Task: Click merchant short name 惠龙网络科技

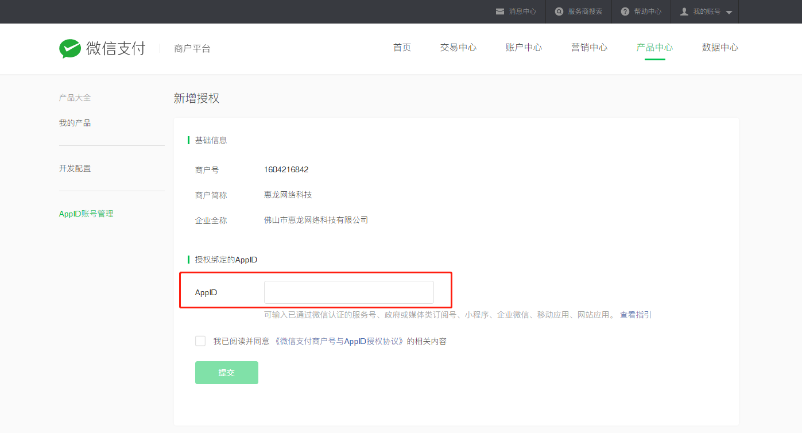Action: [x=288, y=195]
